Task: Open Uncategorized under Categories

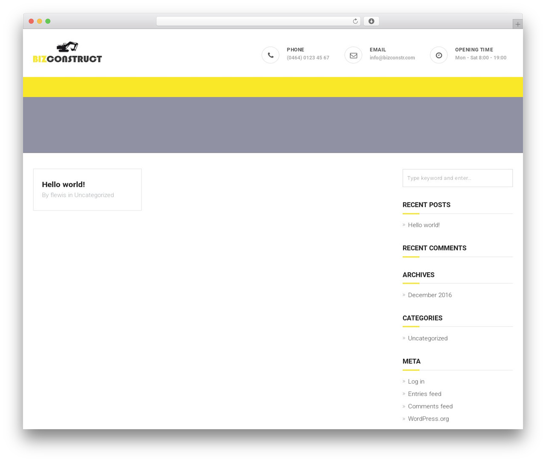Action: click(x=427, y=338)
